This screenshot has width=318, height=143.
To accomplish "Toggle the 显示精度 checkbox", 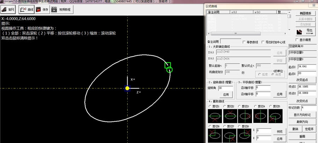I will (x=297, y=40).
